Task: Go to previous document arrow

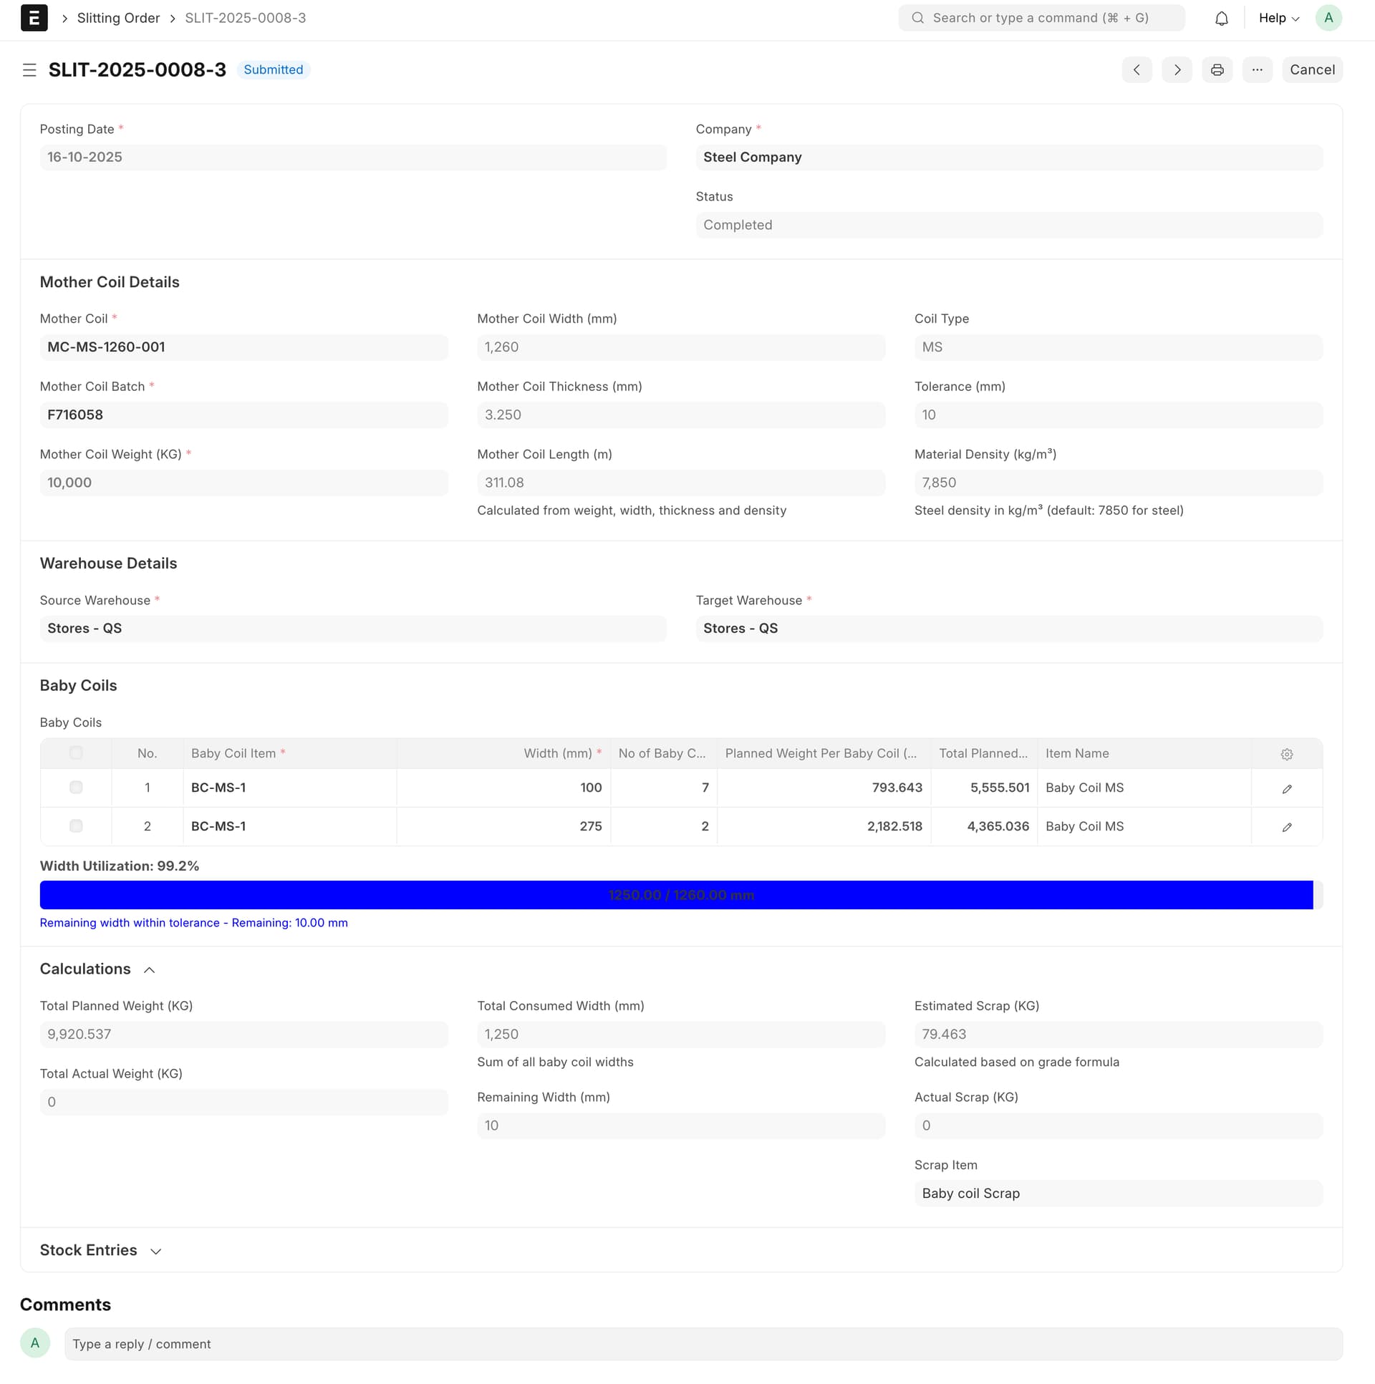Action: 1137,70
